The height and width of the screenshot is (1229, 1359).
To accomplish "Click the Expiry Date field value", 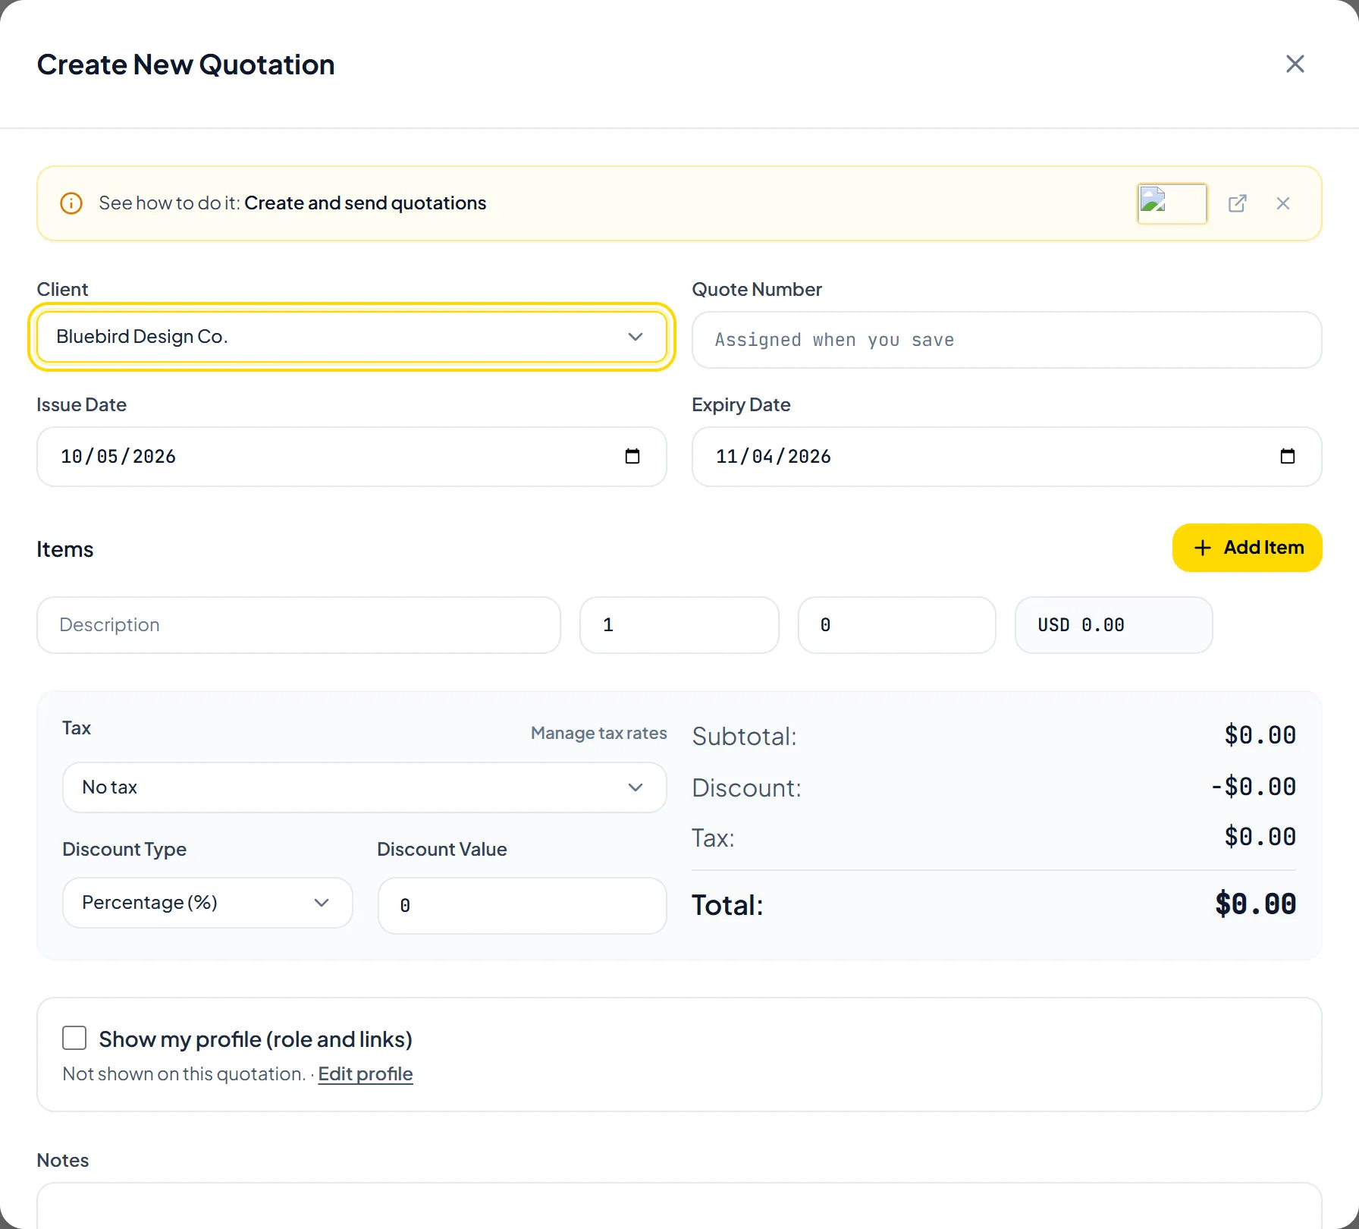I will coord(774,457).
